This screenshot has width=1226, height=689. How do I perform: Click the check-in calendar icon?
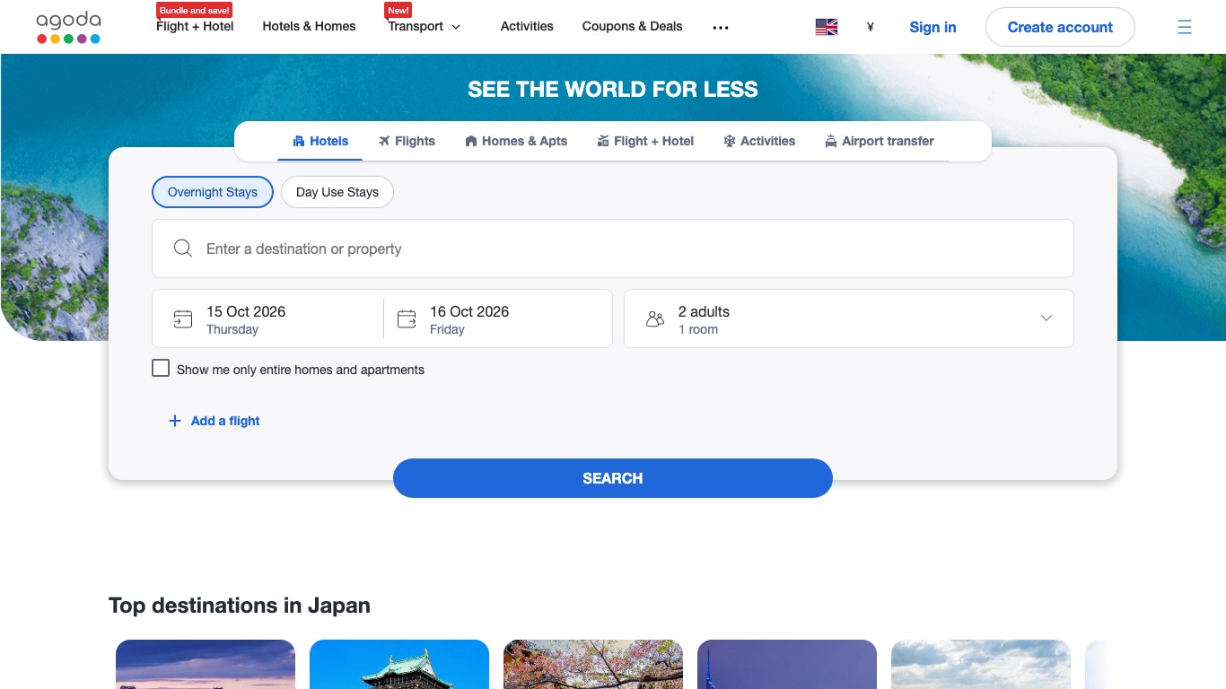point(183,318)
